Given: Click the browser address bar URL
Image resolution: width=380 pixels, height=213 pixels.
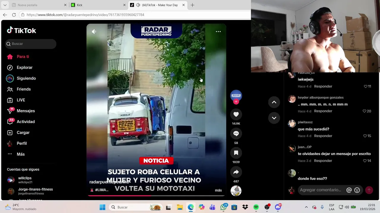Looking at the screenshot, I should point(85,15).
